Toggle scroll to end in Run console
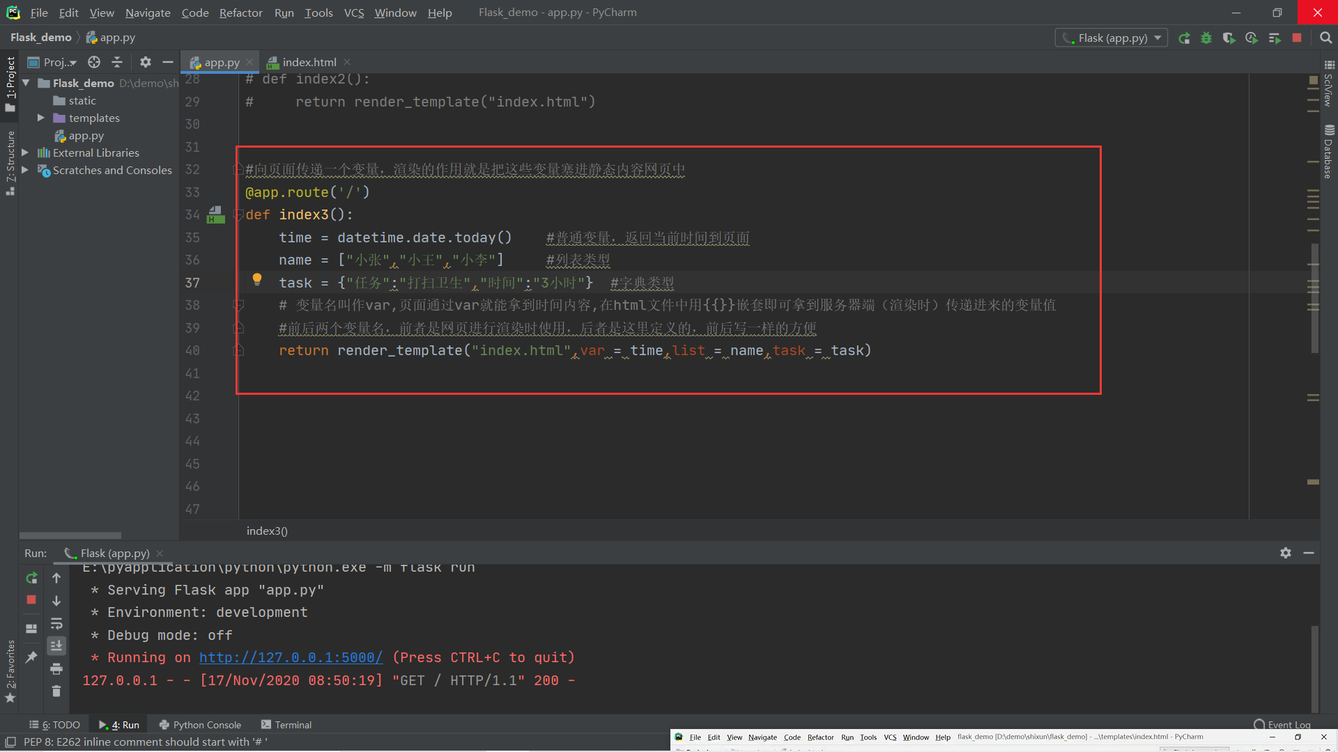The width and height of the screenshot is (1338, 752). tap(56, 646)
